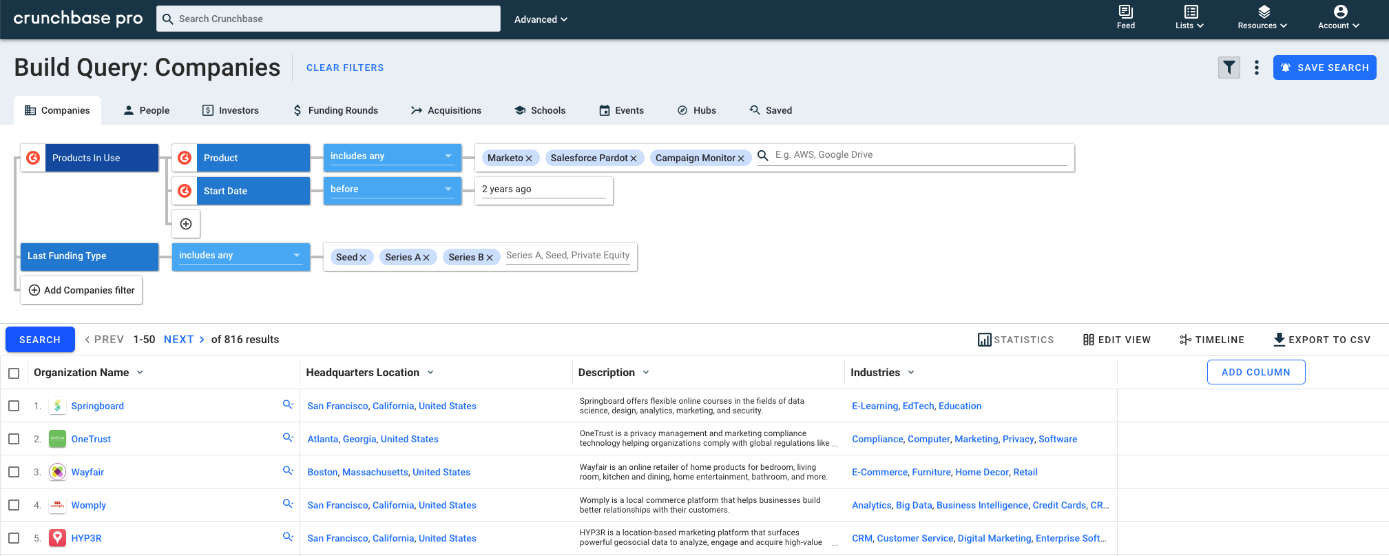
Task: Check the OneTrust row checkbox
Action: [14, 439]
